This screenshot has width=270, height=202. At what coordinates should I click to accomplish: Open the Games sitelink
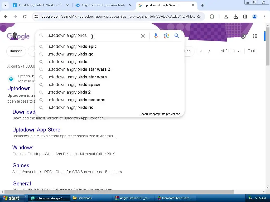tap(21, 165)
